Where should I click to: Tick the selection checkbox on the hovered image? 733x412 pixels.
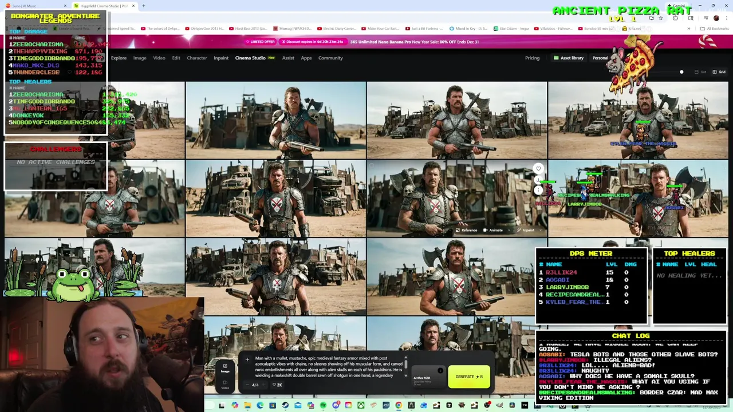click(372, 166)
